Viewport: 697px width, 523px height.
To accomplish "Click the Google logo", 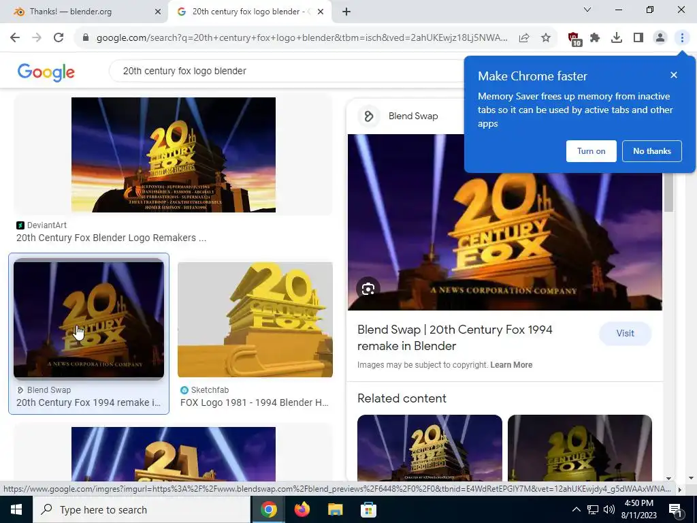I will (46, 72).
